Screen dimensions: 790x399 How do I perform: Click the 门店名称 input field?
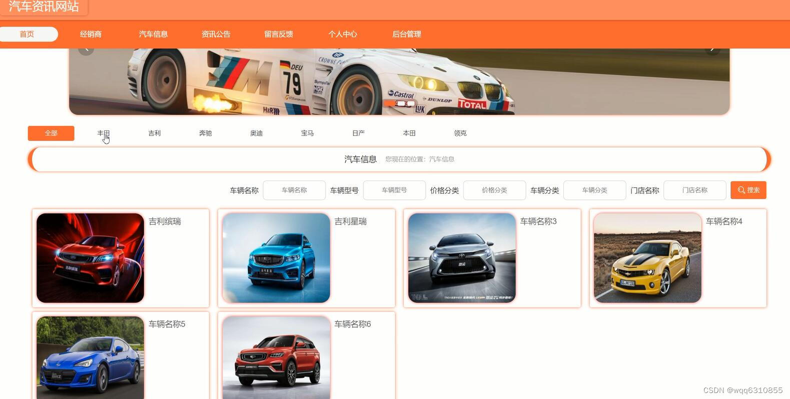[695, 190]
